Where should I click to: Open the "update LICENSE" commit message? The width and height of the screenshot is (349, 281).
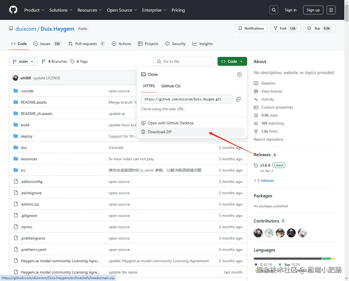(x=47, y=78)
